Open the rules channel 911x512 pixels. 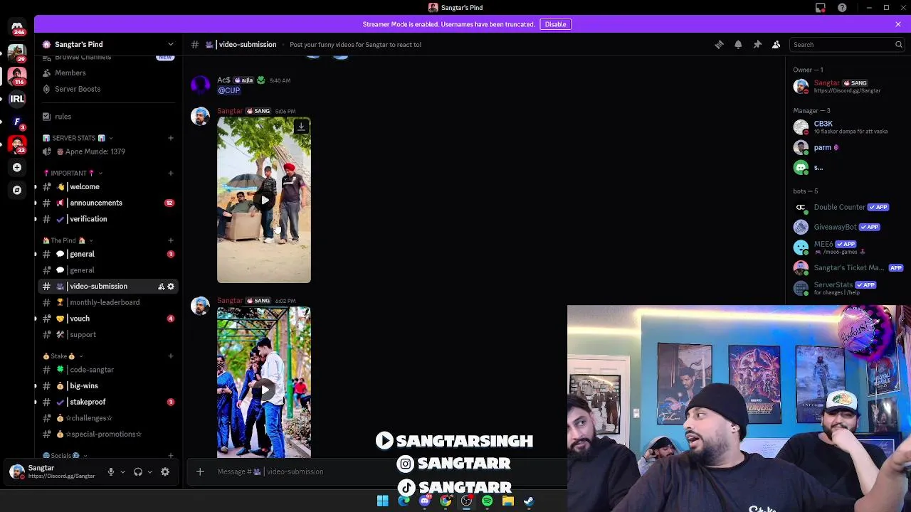tap(107, 117)
